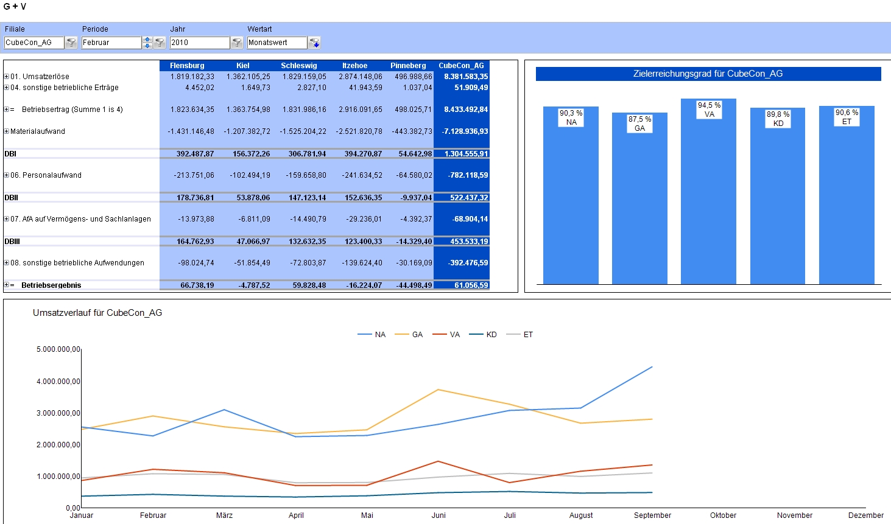
Task: Open the Filiale filter selector icon
Action: pos(71,43)
